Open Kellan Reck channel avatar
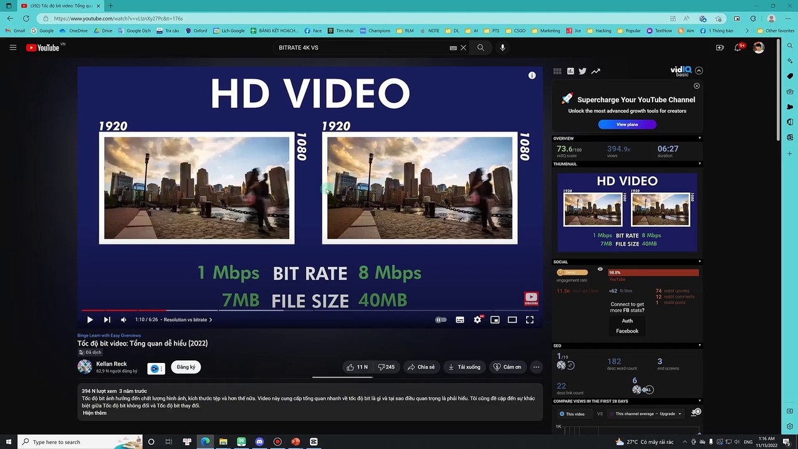798x449 pixels. point(85,367)
